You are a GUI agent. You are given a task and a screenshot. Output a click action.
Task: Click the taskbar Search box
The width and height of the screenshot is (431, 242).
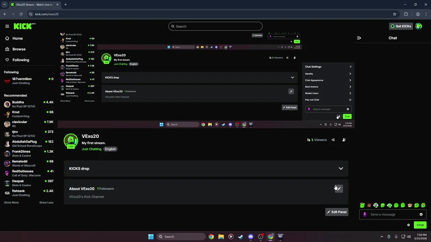pos(180,237)
